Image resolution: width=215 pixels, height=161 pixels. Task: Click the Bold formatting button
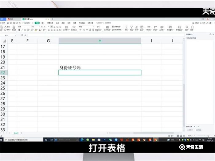tap(19, 30)
